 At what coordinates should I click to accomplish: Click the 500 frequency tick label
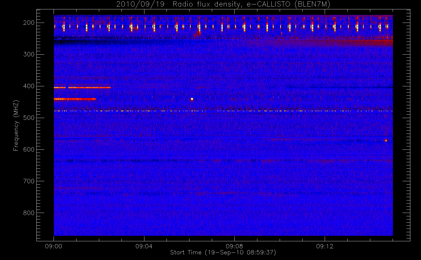(x=29, y=118)
